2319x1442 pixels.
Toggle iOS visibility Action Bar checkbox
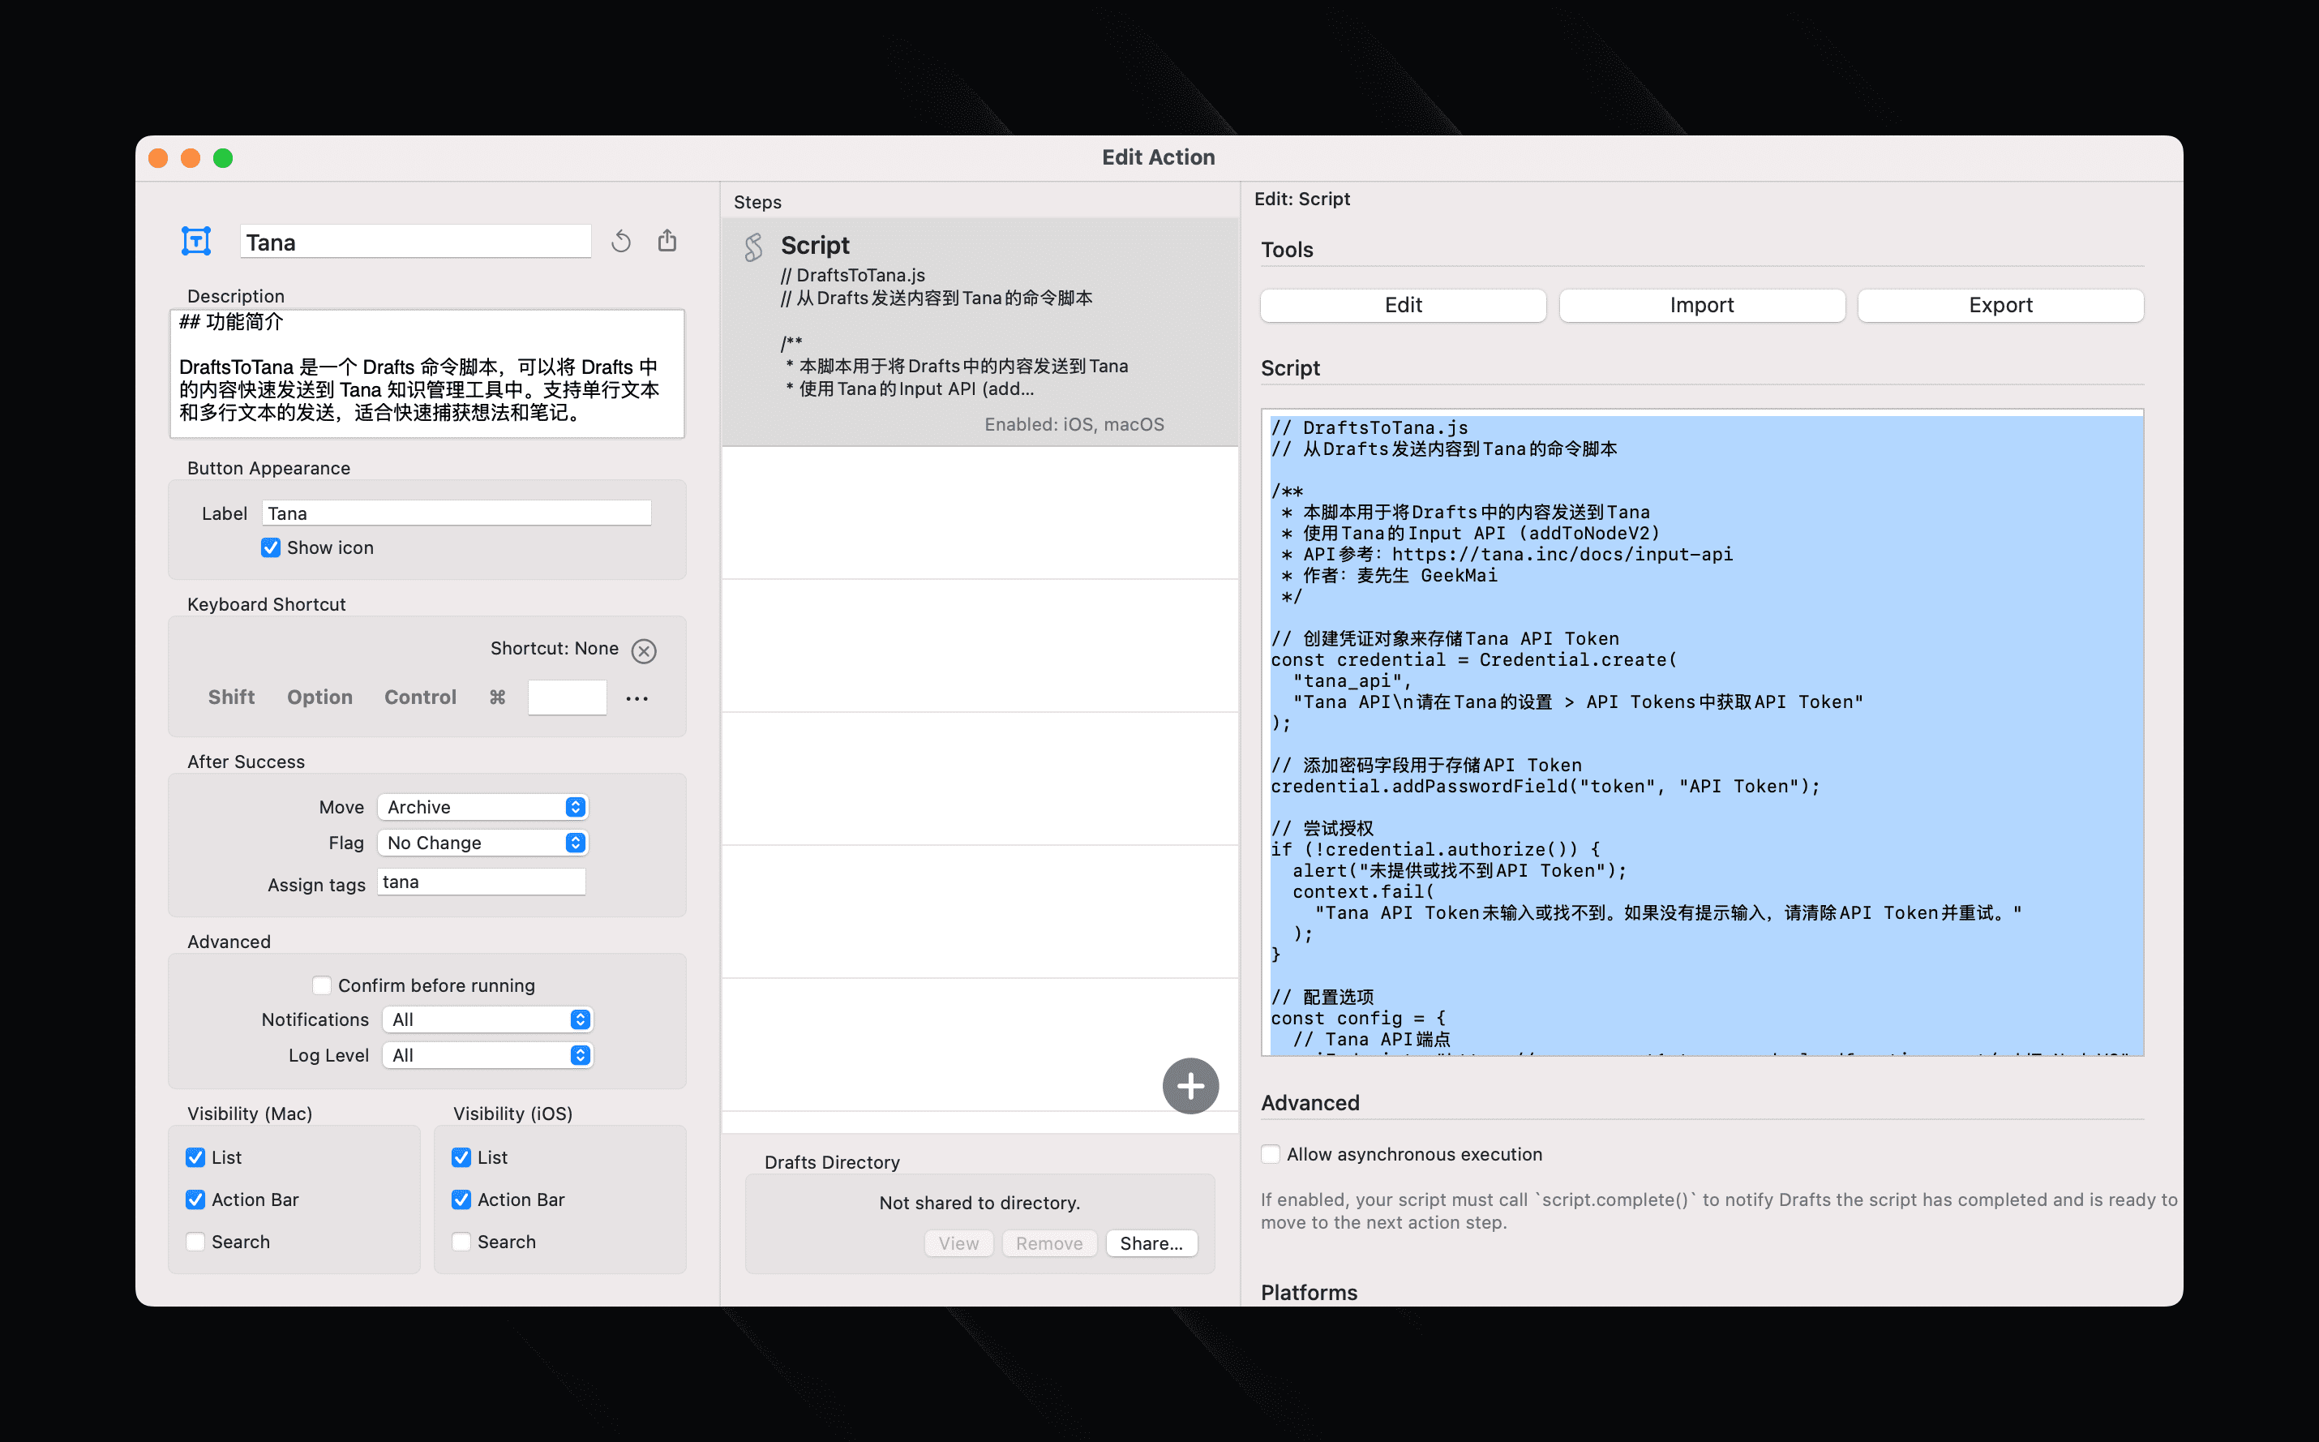[x=461, y=1200]
